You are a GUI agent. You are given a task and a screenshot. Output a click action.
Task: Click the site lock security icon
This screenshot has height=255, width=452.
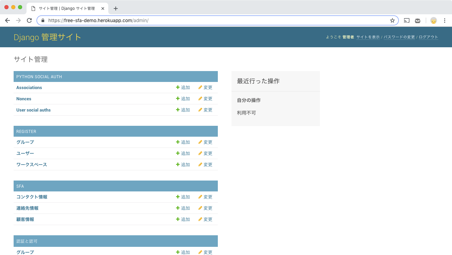point(43,20)
